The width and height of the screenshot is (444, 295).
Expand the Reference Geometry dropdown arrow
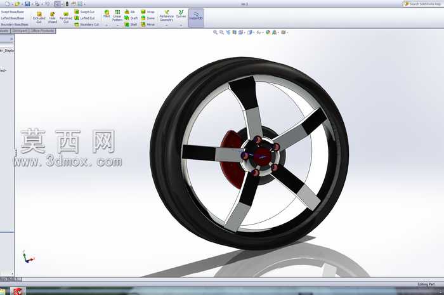166,25
